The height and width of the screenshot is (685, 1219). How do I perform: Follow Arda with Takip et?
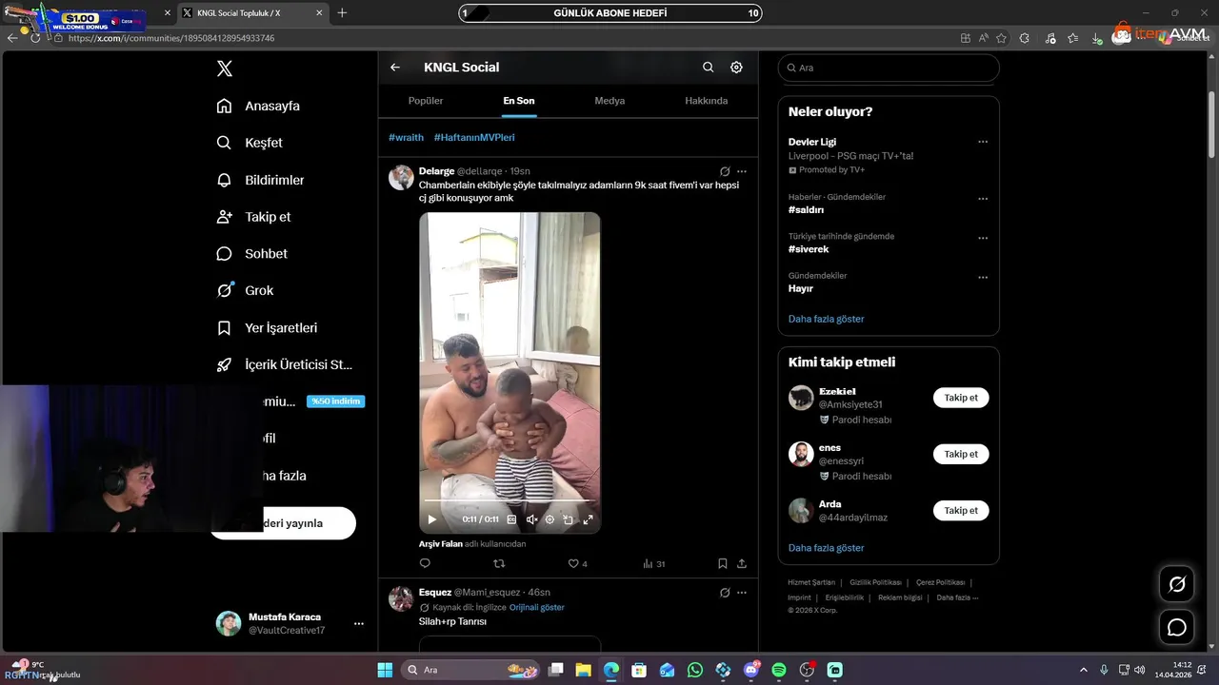[961, 510]
